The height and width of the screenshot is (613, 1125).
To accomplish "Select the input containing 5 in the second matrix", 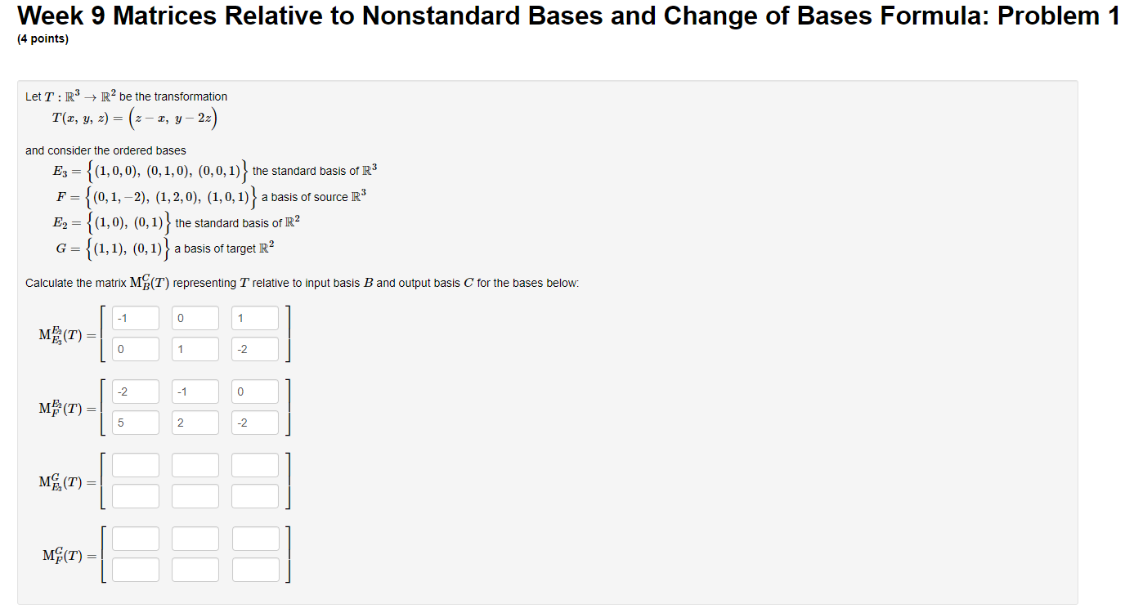I will [135, 422].
